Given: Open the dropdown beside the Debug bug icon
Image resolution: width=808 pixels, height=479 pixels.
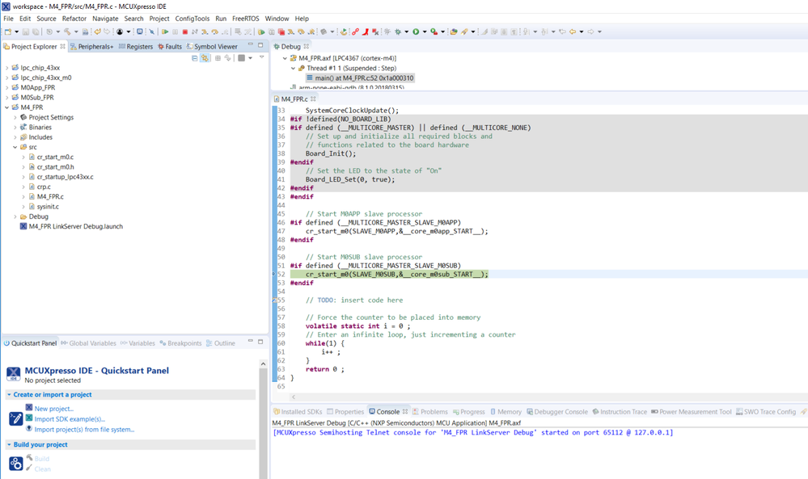Looking at the screenshot, I should [x=407, y=32].
